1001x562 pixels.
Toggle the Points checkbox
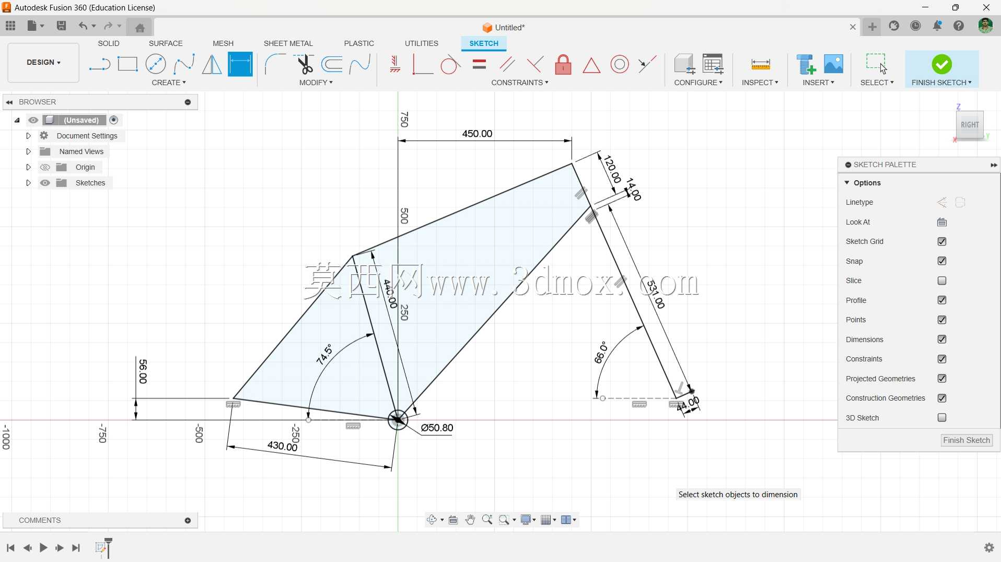pos(942,320)
